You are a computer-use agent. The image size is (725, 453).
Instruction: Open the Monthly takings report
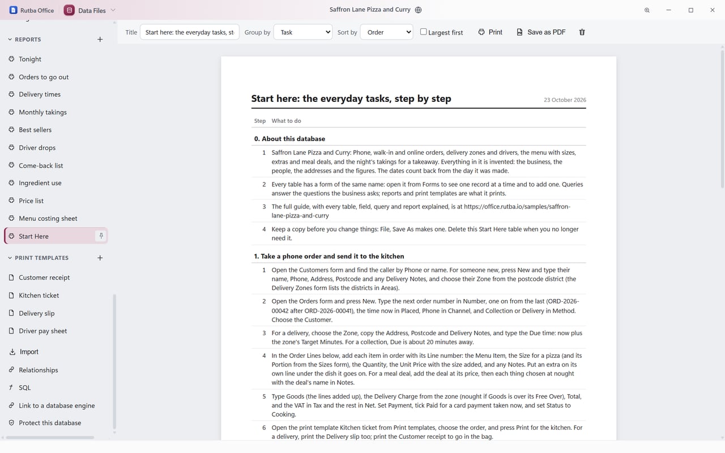pyautogui.click(x=56, y=112)
